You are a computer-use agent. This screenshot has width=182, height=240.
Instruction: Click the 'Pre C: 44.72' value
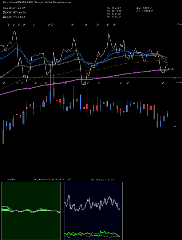[114, 17]
